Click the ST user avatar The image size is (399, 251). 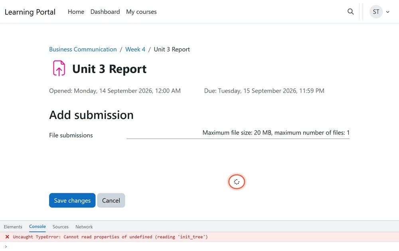pos(376,12)
